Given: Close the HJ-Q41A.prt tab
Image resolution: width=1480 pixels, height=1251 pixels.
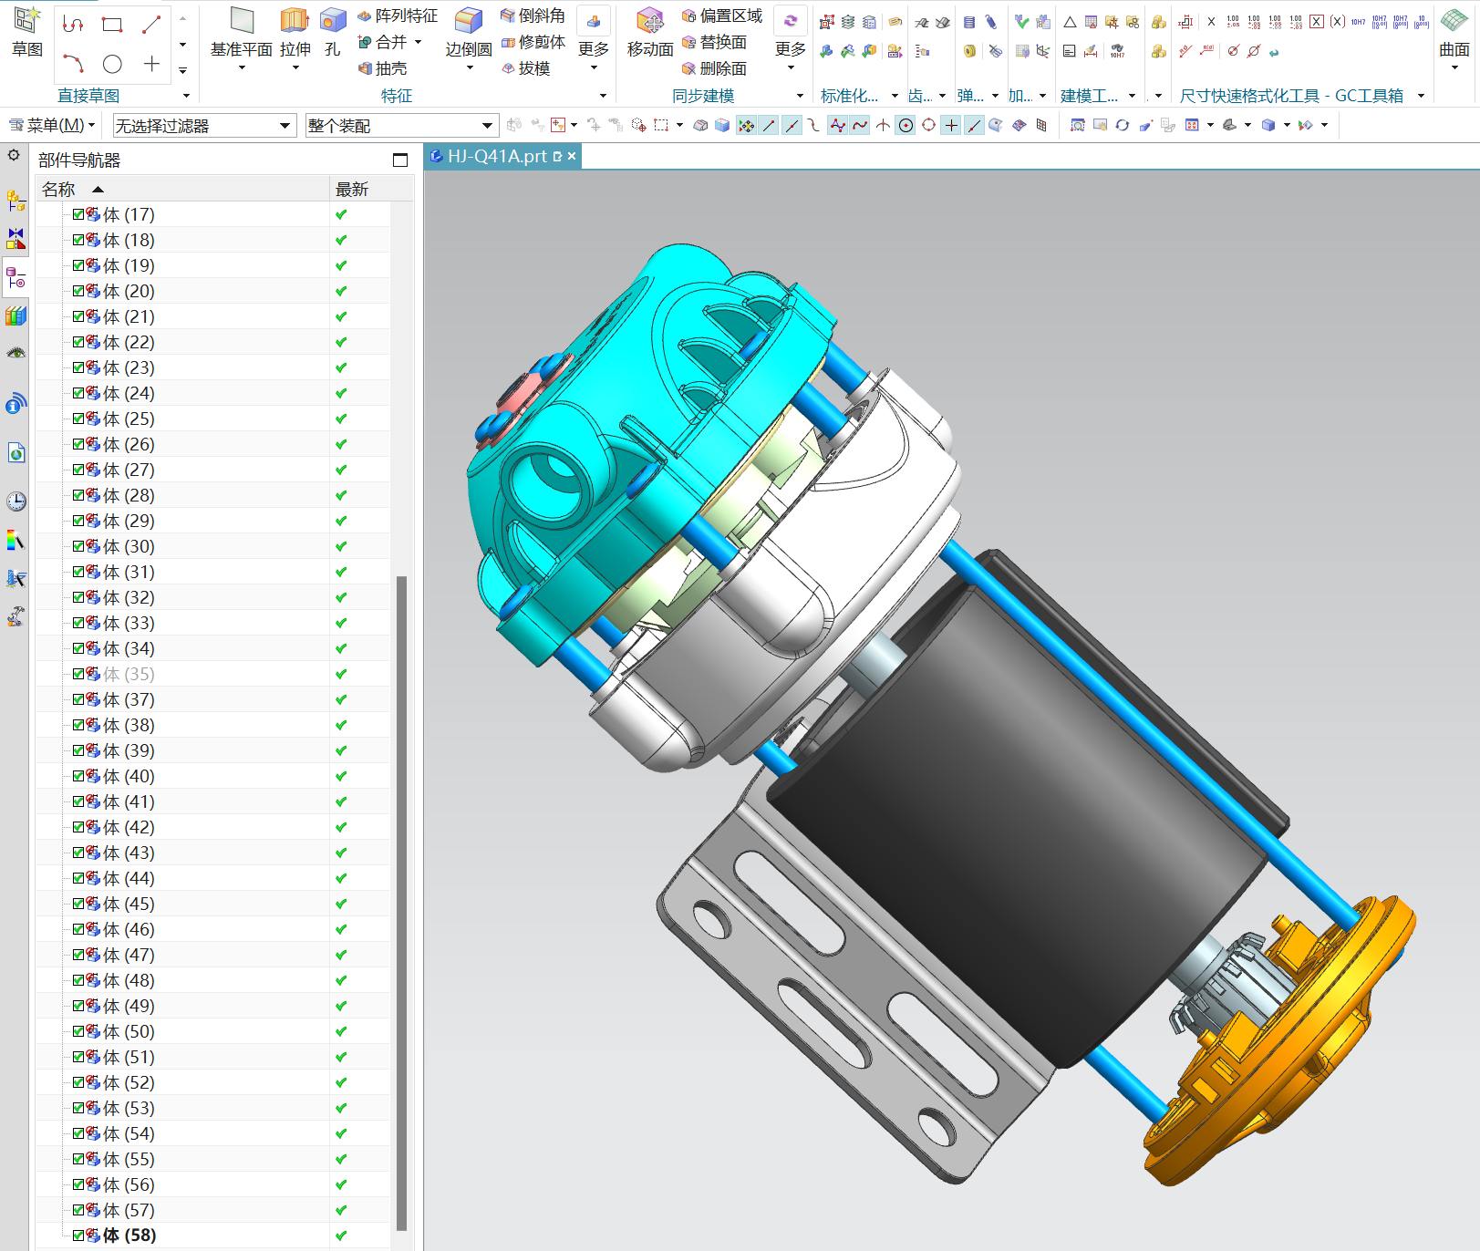Looking at the screenshot, I should point(572,156).
